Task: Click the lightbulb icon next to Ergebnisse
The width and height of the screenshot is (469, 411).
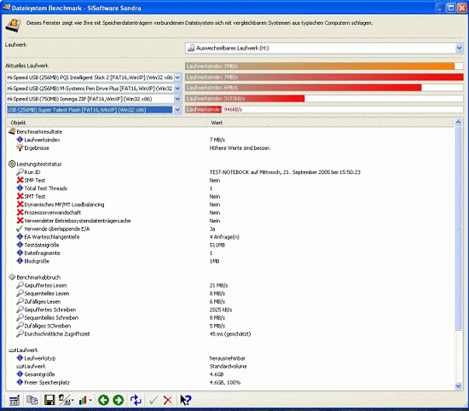Action: 20,148
